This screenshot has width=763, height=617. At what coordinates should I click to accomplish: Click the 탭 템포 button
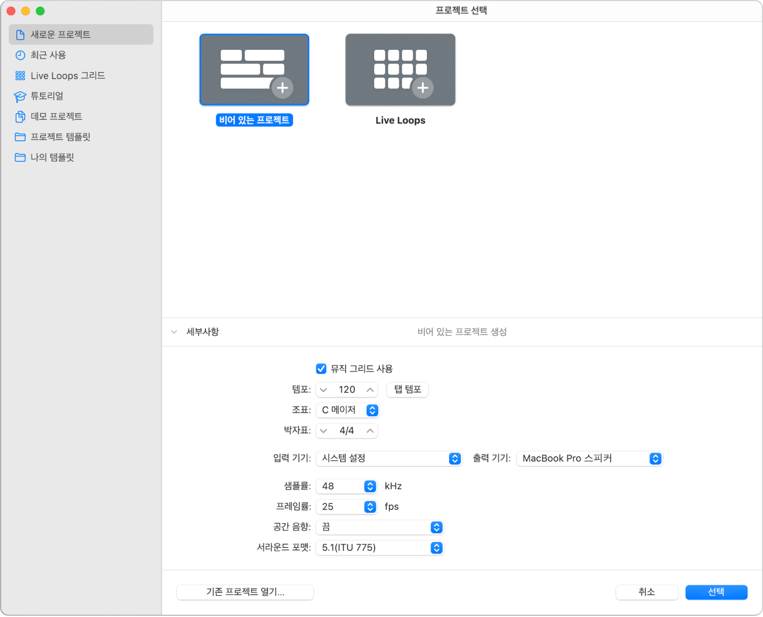408,390
